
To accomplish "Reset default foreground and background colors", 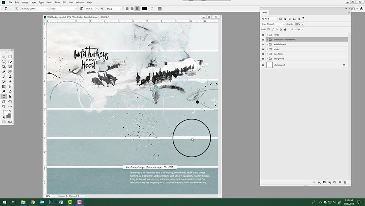I will point(4,117).
